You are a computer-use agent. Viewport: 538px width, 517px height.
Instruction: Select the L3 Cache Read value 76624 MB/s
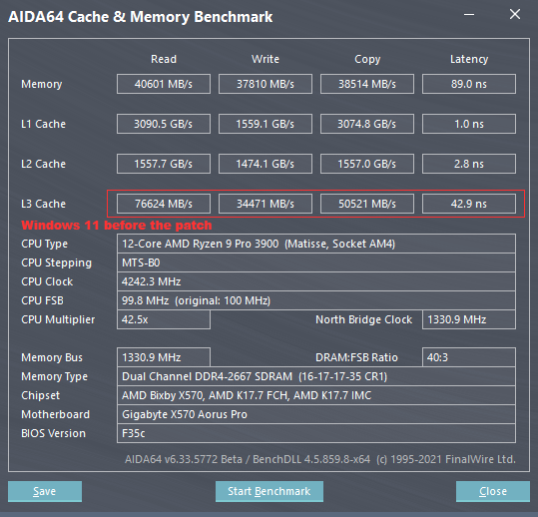[x=164, y=204]
